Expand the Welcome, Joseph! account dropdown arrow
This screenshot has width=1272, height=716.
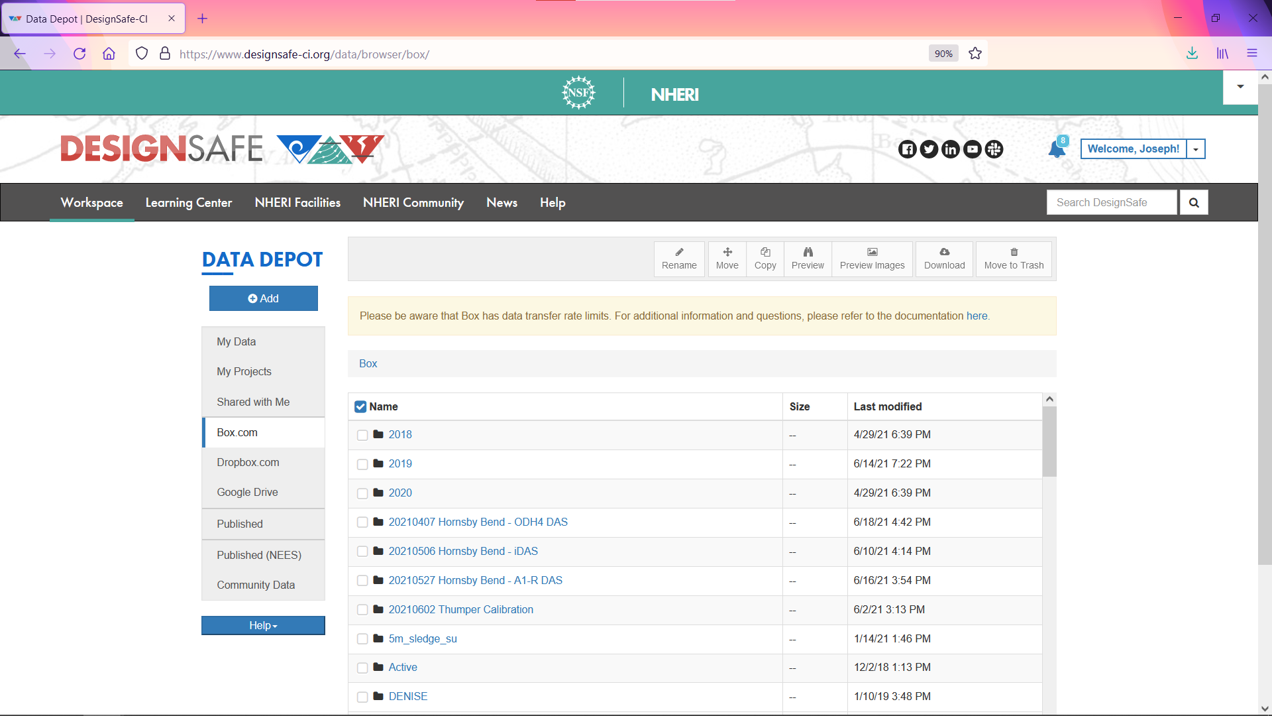[1196, 149]
